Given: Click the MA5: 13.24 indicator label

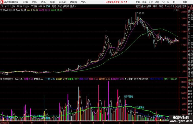Looking at the screenshot, I should coord(21,10).
